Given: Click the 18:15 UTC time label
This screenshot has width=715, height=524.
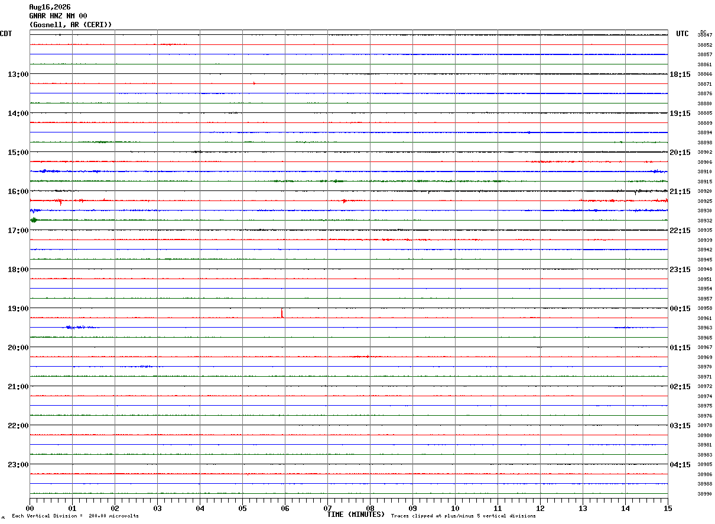Looking at the screenshot, I should coord(680,75).
